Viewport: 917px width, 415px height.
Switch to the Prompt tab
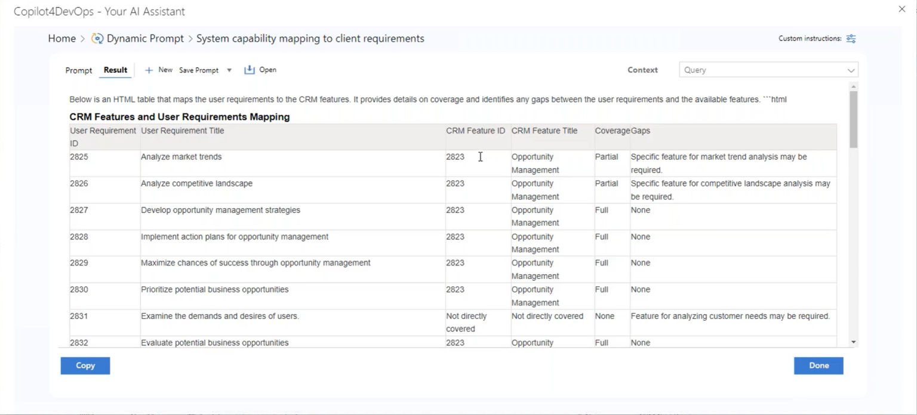pyautogui.click(x=78, y=70)
